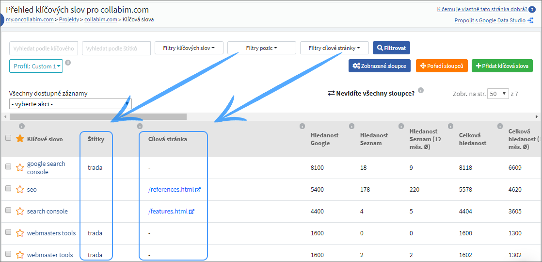
Task: Click 'trada' tag in 'webmasters tools' row
Action: tap(95, 233)
